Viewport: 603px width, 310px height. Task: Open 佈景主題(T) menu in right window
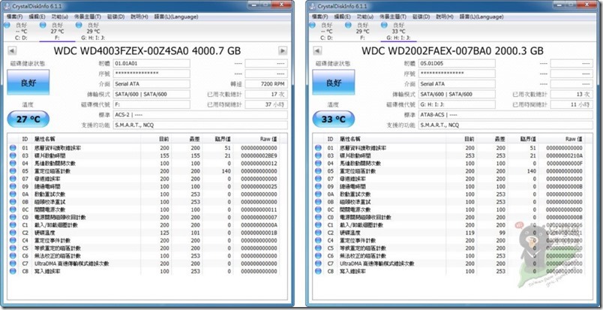click(393, 17)
